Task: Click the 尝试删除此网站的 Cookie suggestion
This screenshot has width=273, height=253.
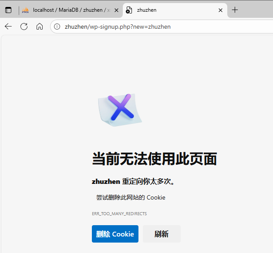Action: 131,197
